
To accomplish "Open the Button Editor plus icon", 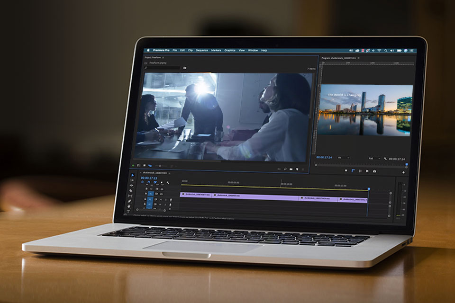I will click(x=403, y=172).
